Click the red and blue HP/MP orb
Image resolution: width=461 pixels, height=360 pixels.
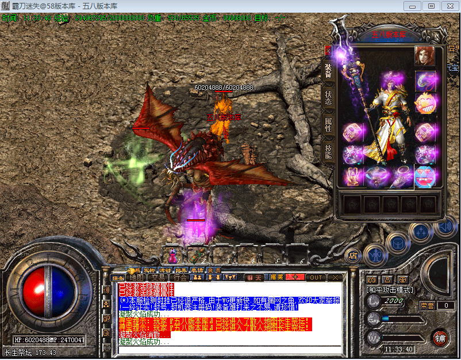pos(48,292)
